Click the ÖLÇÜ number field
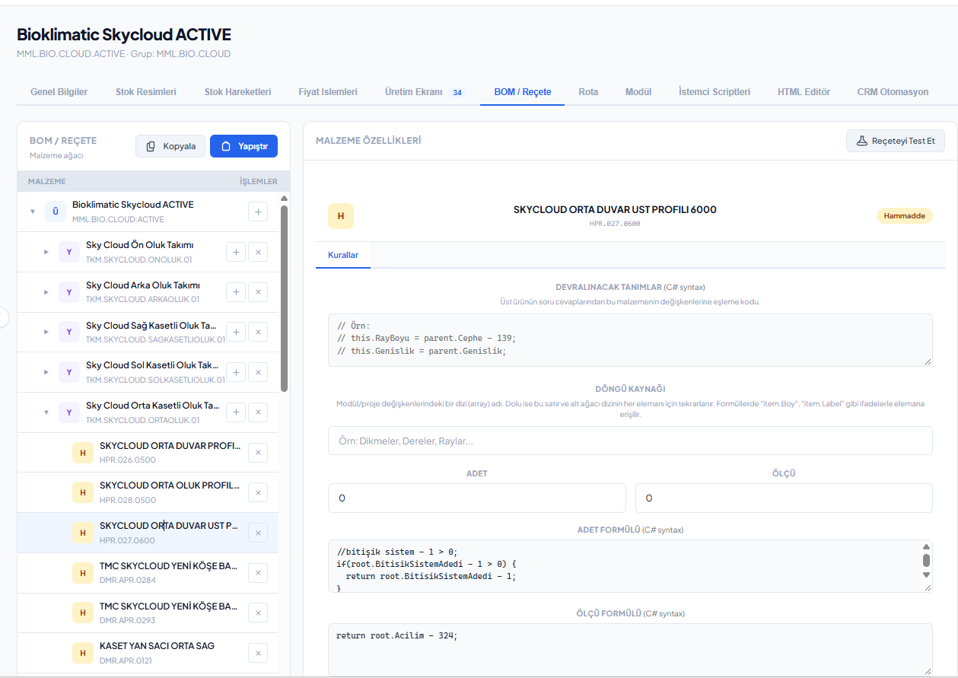This screenshot has width=958, height=678. pyautogui.click(x=784, y=498)
